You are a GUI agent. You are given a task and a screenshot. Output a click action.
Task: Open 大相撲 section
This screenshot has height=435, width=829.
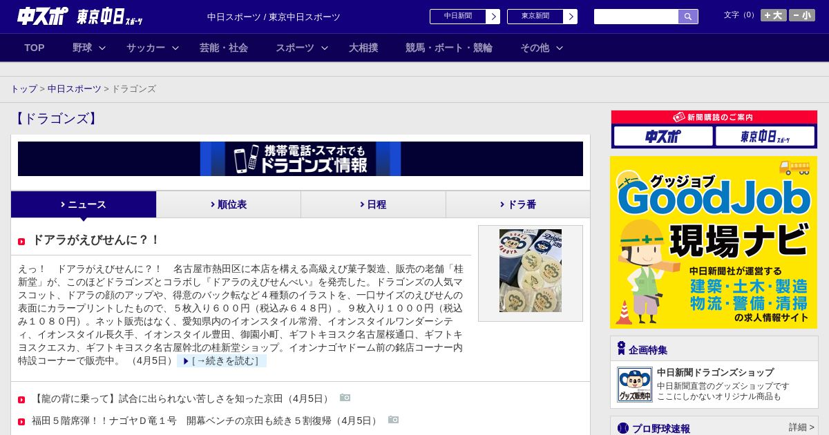point(363,48)
